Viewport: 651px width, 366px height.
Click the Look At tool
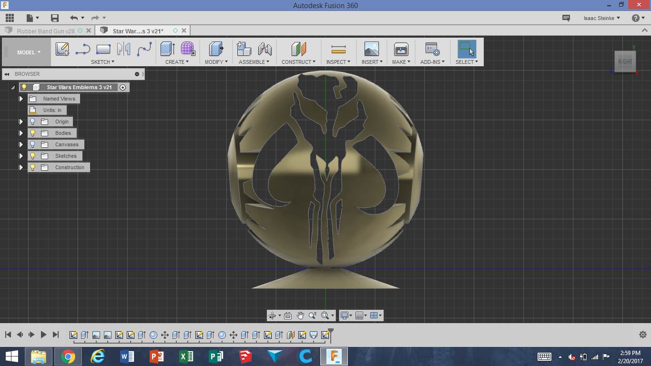[x=288, y=315]
